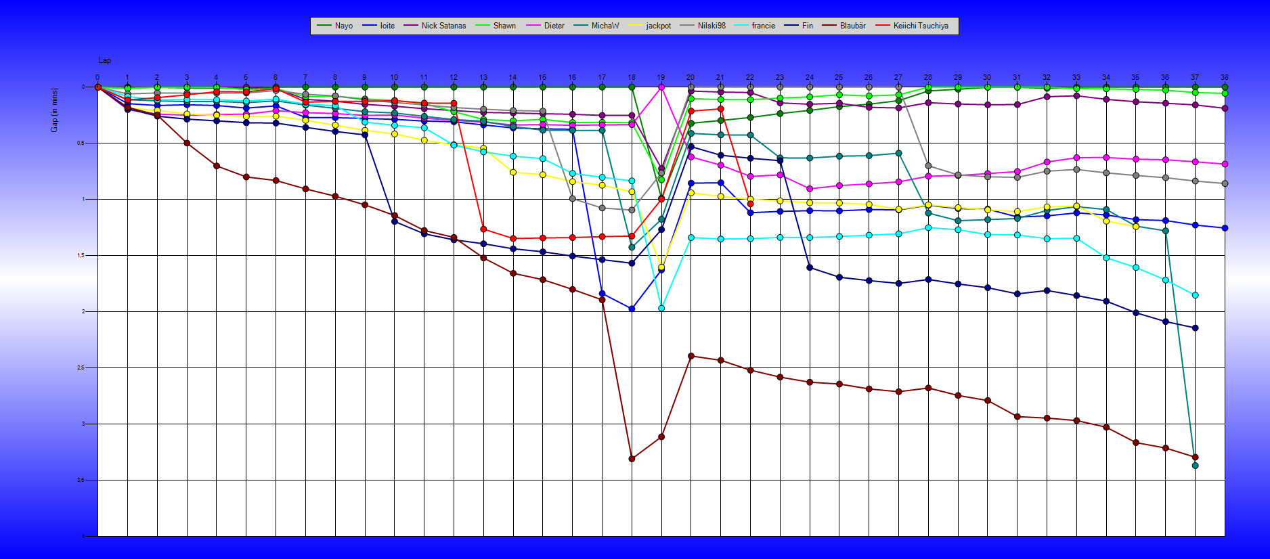Screen dimensions: 1270x559
Task: Click Keiichi Tsuchiya's last red point at lap 22
Action: (x=750, y=204)
